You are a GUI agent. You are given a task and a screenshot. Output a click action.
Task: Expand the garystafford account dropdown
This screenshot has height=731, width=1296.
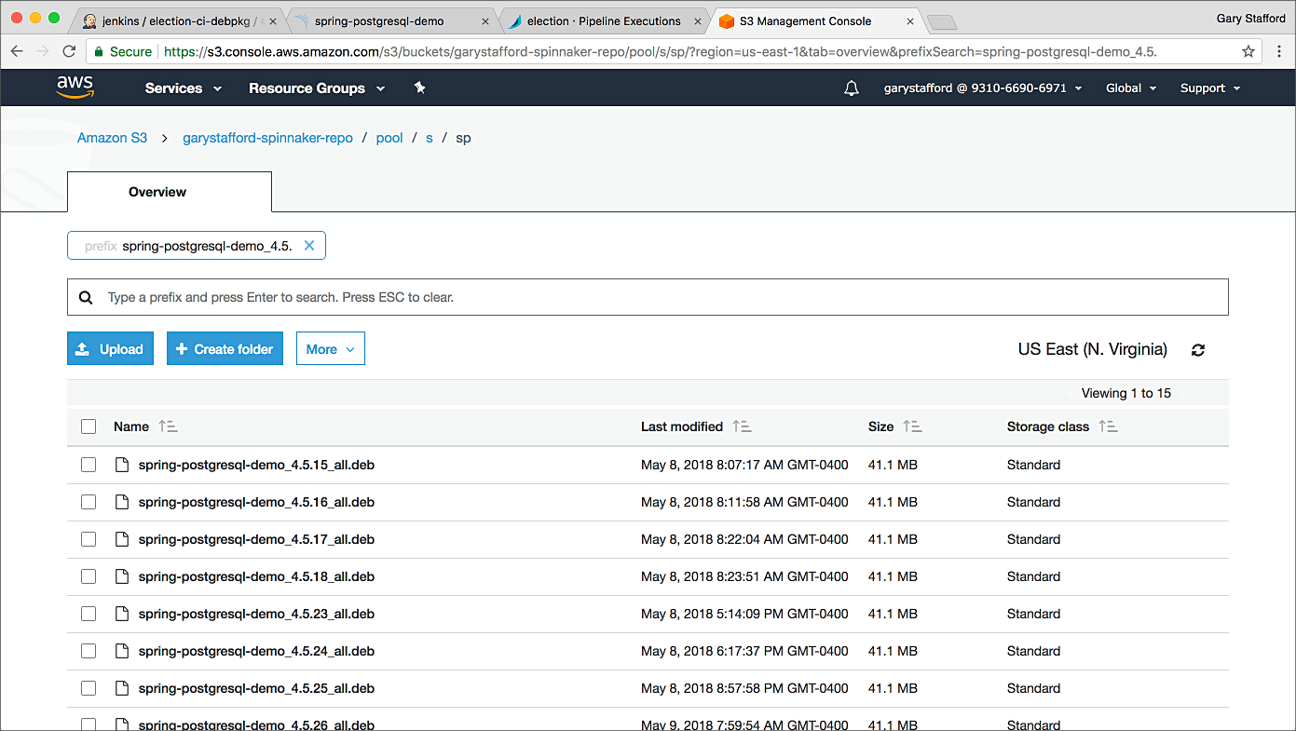pos(982,88)
